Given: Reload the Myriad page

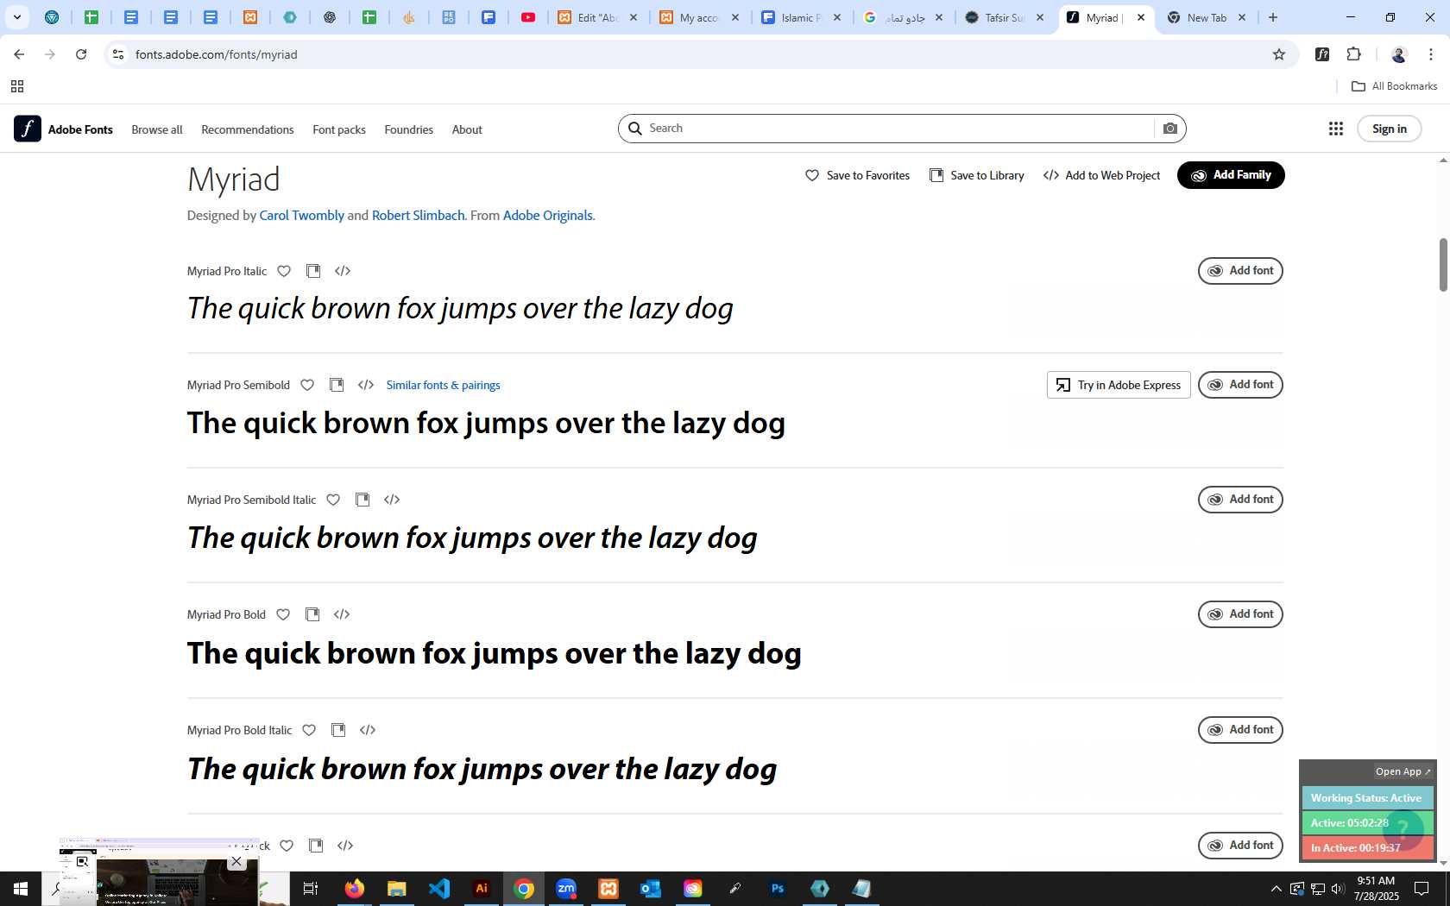Looking at the screenshot, I should click(81, 54).
